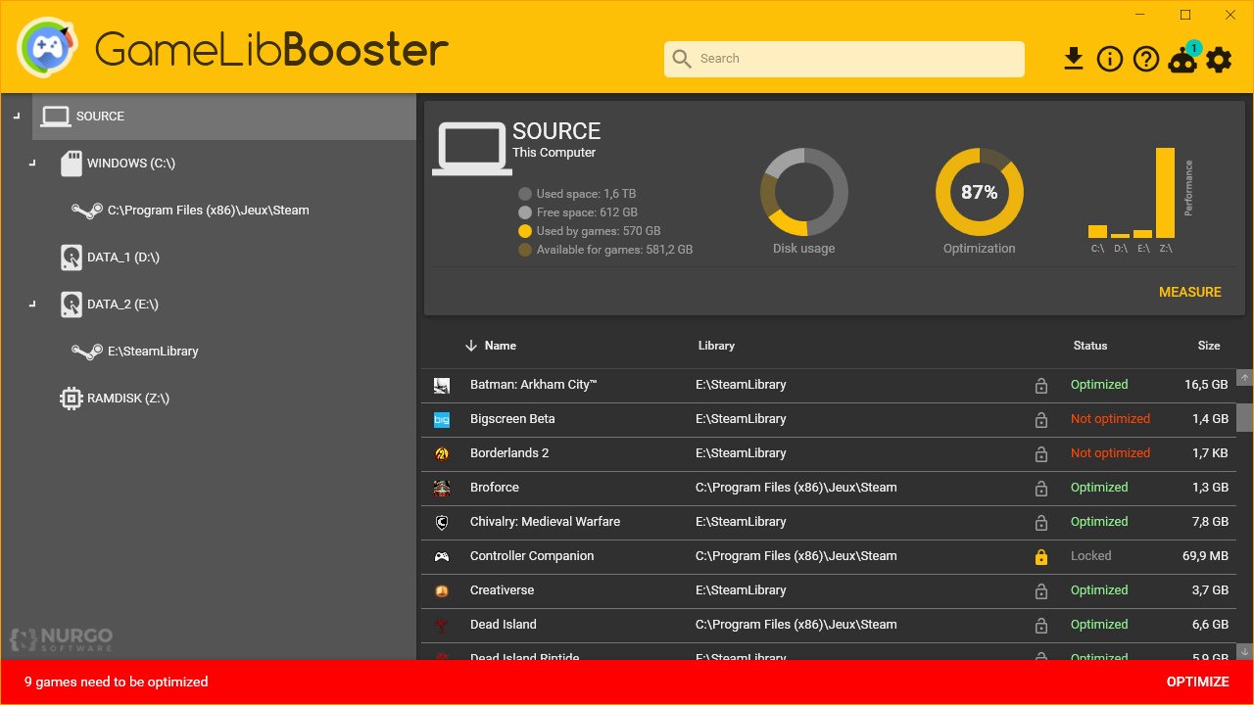Image resolution: width=1254 pixels, height=705 pixels.
Task: Lock Batman: Arkham City via its padlock icon
Action: coord(1040,384)
